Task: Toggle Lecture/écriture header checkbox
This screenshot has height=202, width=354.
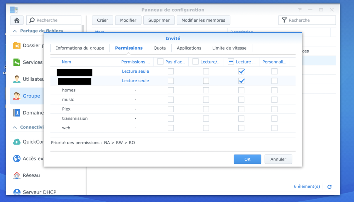Action: [195, 61]
